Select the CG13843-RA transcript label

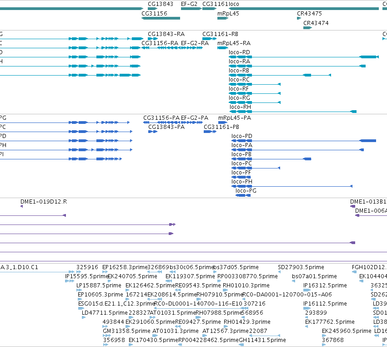pyautogui.click(x=166, y=34)
